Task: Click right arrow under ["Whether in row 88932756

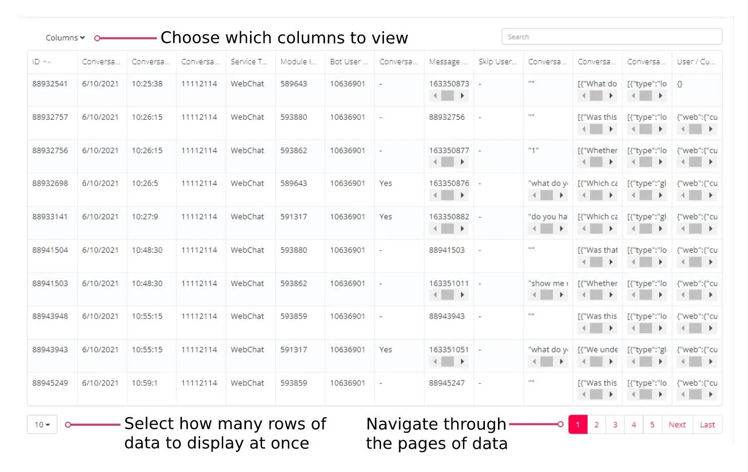Action: pyautogui.click(x=610, y=162)
